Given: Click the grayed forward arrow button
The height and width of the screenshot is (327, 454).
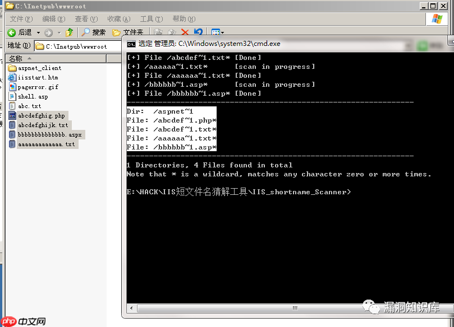Looking at the screenshot, I should pos(49,32).
